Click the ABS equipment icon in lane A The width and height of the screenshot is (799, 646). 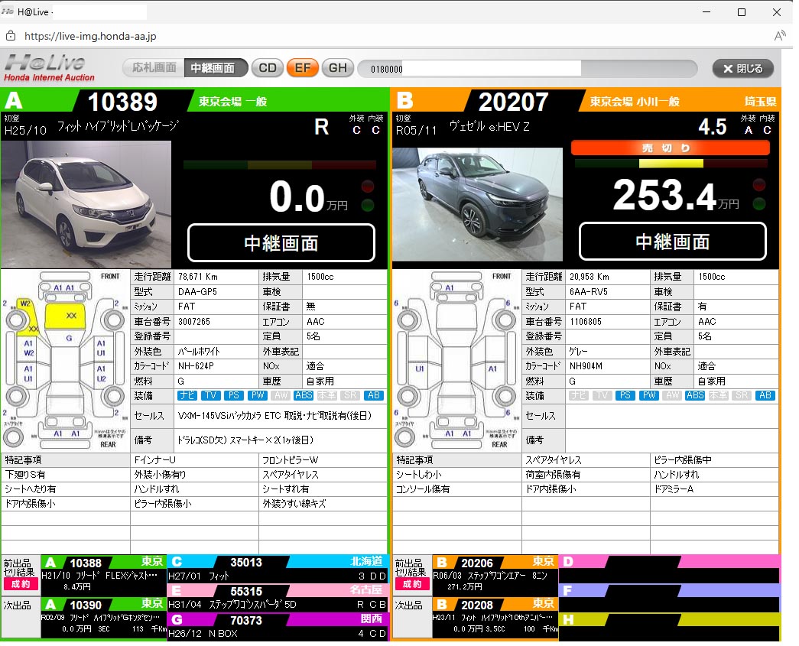pos(304,396)
